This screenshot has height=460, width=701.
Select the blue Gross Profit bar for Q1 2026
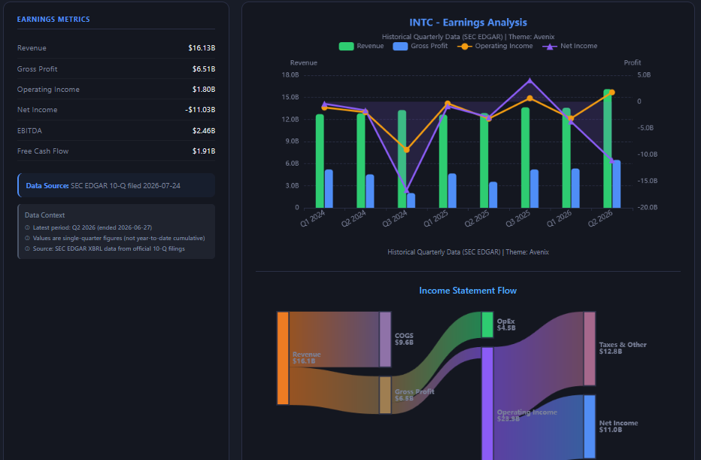click(x=575, y=188)
